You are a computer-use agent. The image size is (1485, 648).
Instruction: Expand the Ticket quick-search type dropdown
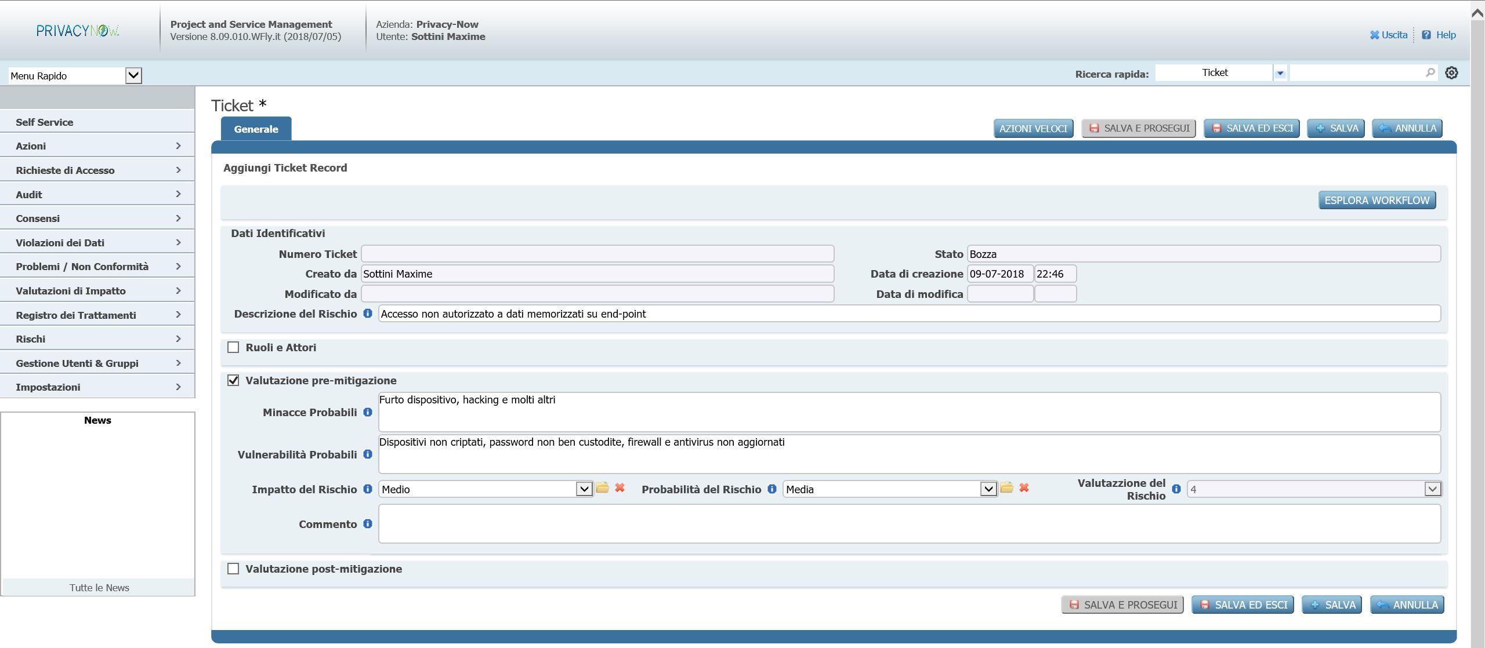click(1280, 73)
